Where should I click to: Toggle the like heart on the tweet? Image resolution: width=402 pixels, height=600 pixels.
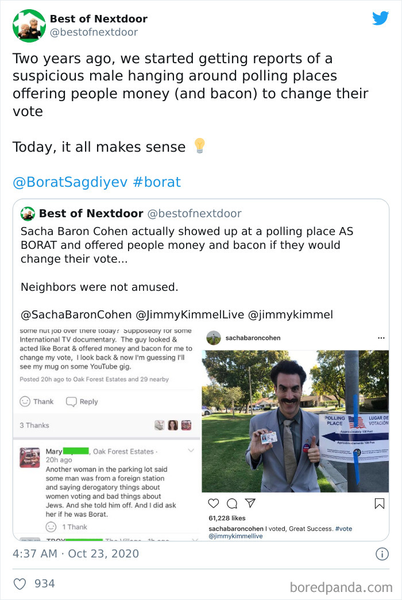(x=19, y=583)
